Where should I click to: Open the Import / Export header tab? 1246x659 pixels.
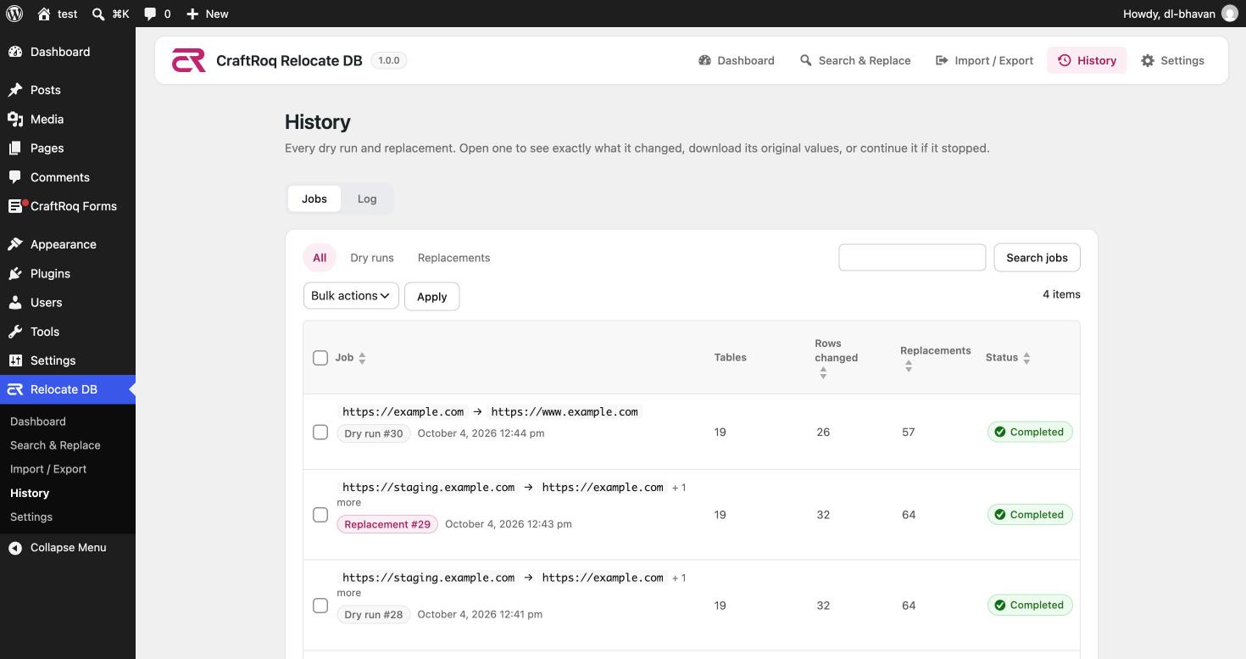pyautogui.click(x=984, y=60)
